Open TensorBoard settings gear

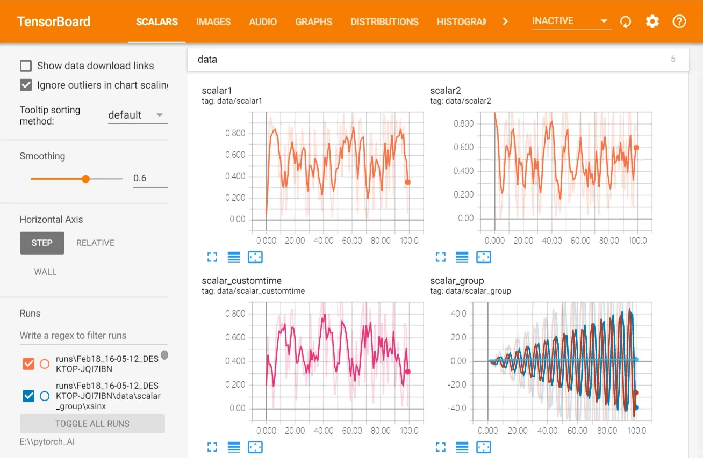[652, 21]
